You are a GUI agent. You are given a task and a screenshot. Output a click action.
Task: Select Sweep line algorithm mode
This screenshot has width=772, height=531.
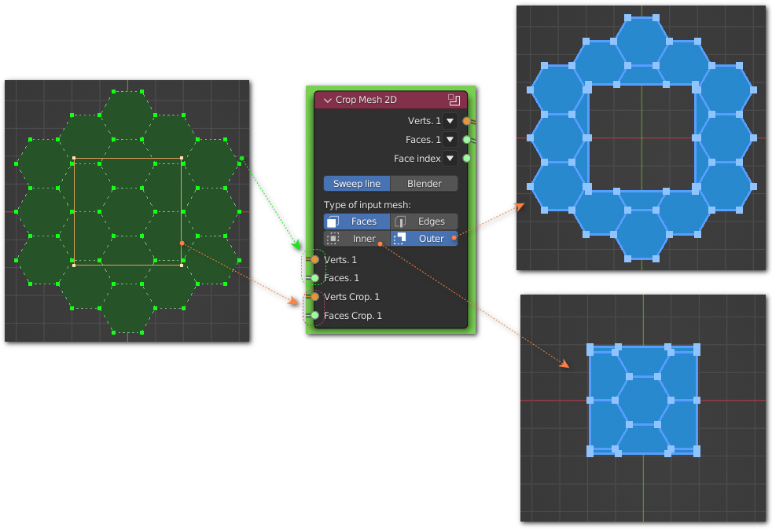click(x=357, y=184)
